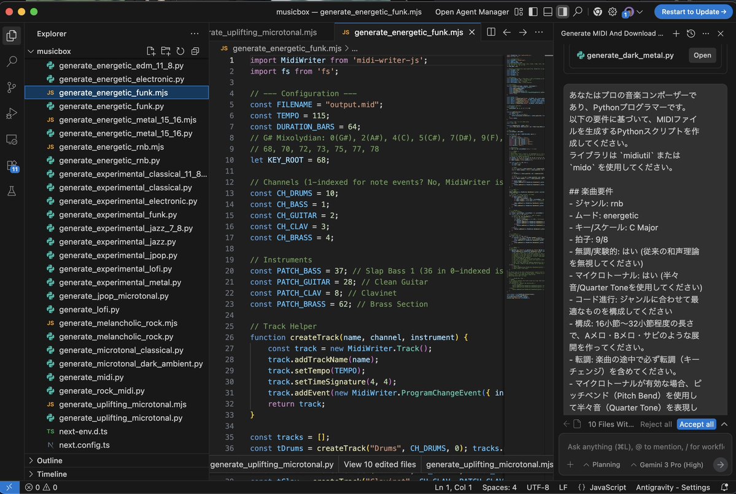Click New File icon in musicbox header
This screenshot has width=736, height=494.
(x=150, y=51)
